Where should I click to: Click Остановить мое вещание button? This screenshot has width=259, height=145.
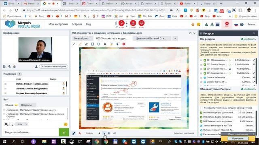tap(53, 66)
